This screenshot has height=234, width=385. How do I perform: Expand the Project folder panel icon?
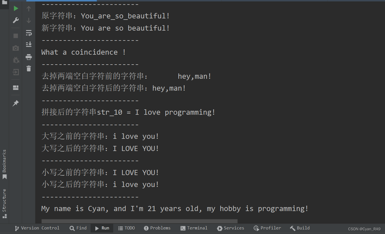[4, 2]
